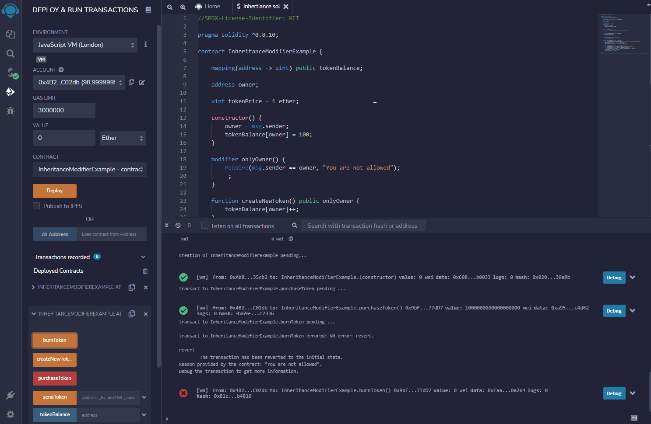Screen dimensions: 651x424
Task: Debug the purchaseToken transaction
Action: 614,311
